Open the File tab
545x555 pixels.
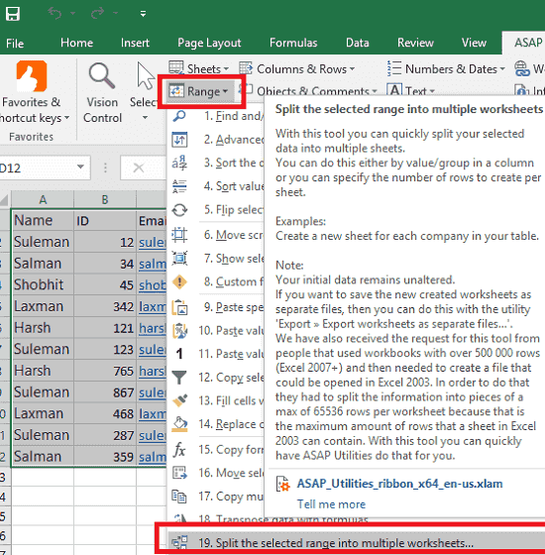[15, 44]
